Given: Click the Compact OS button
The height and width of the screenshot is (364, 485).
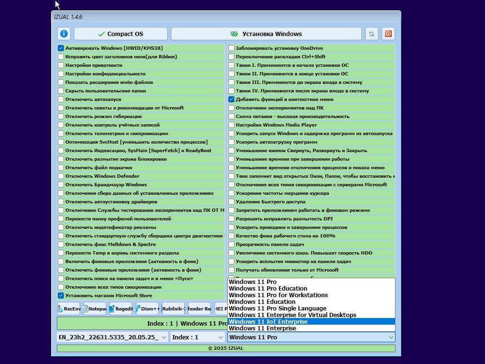Looking at the screenshot, I should pos(121,34).
